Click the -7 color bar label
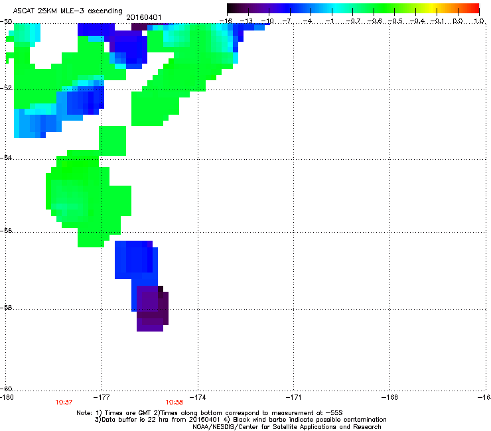491x431 pixels. [287, 21]
